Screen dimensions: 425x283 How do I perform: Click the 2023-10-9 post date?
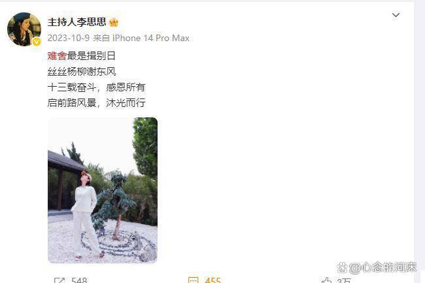tap(68, 38)
